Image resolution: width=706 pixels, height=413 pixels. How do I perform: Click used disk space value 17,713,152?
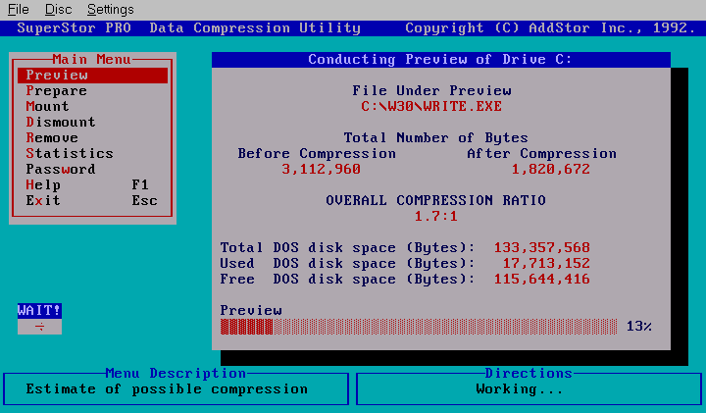[546, 264]
